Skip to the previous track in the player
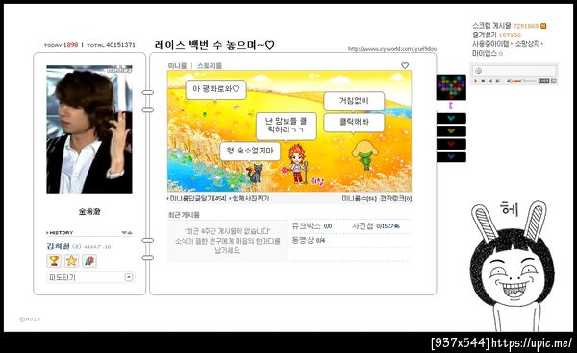Image resolution: width=577 pixels, height=353 pixels. point(490,81)
